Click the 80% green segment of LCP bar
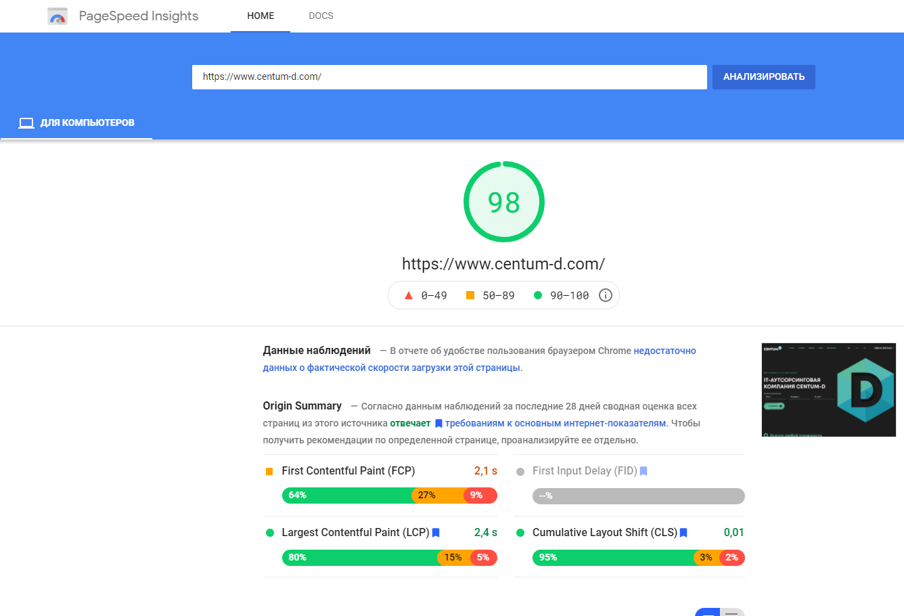Viewport: 904px width, 616px height. click(x=360, y=558)
